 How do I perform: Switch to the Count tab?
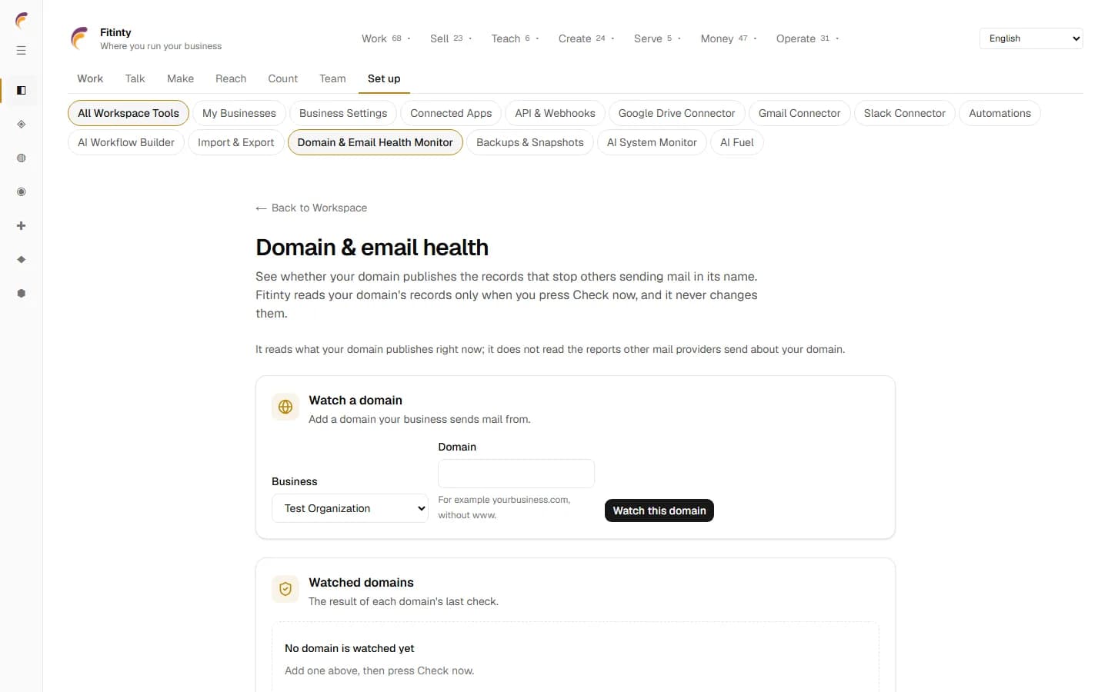(x=282, y=78)
